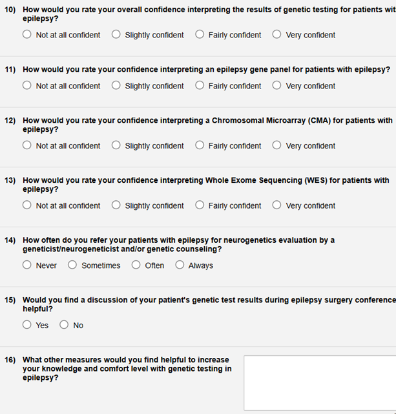
Task: Select 'Slightly confident' for epilepsy gene panel question
Action: point(116,86)
